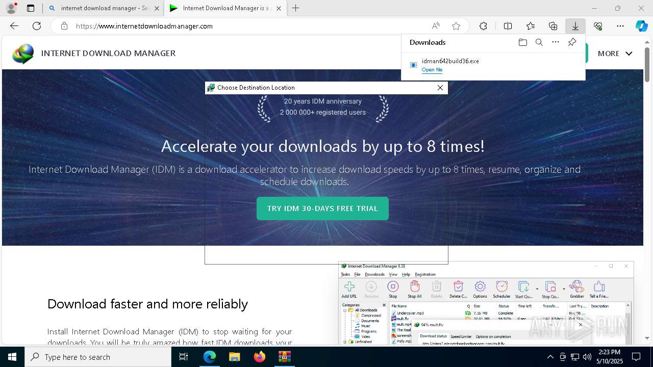This screenshot has height=367, width=653.
Task: View site information lock icon
Action: (64, 26)
